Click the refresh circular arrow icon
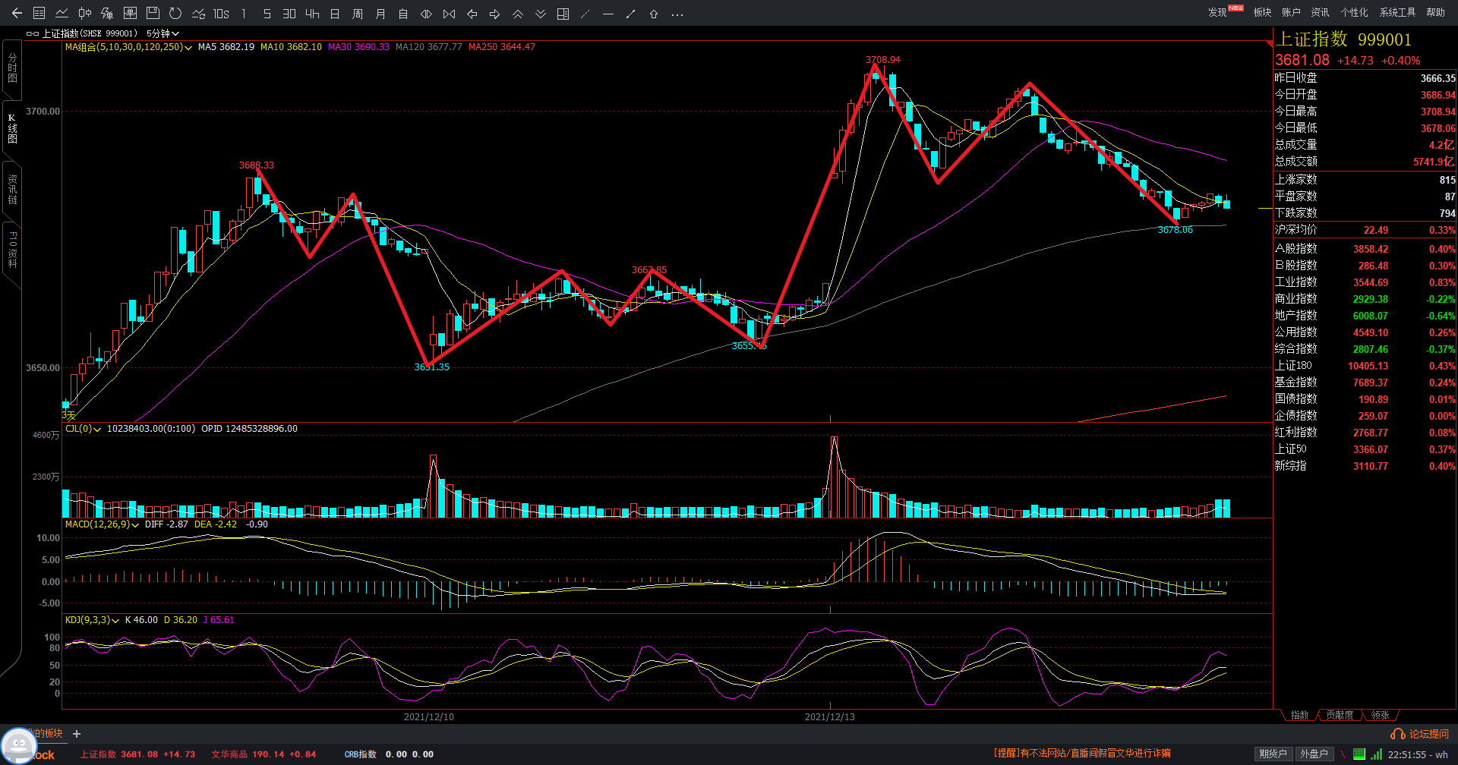 175,14
